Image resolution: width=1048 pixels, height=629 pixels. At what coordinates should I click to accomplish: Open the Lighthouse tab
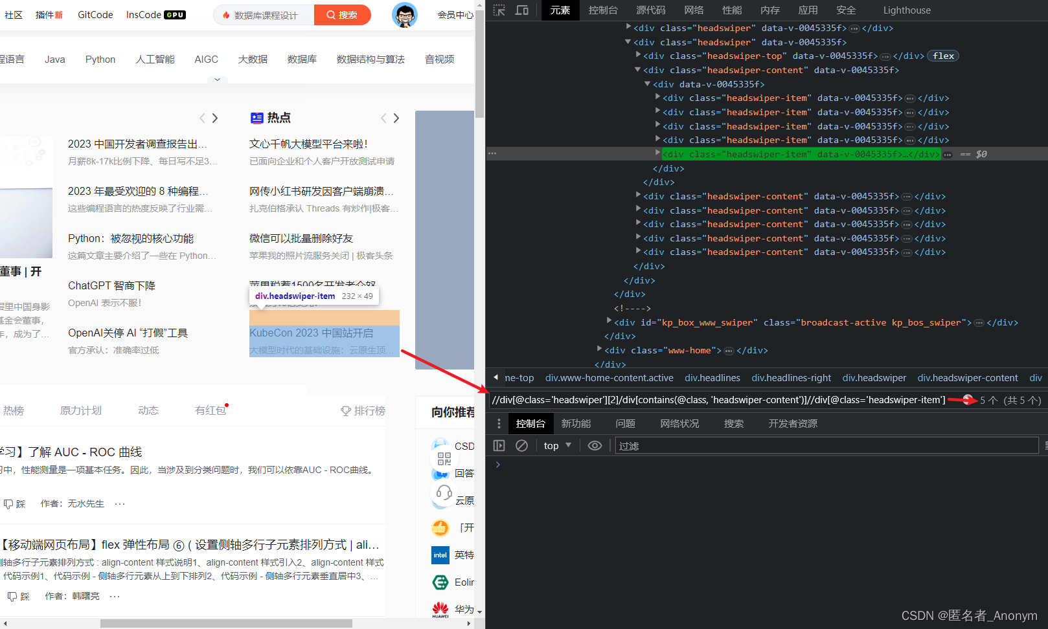[907, 10]
